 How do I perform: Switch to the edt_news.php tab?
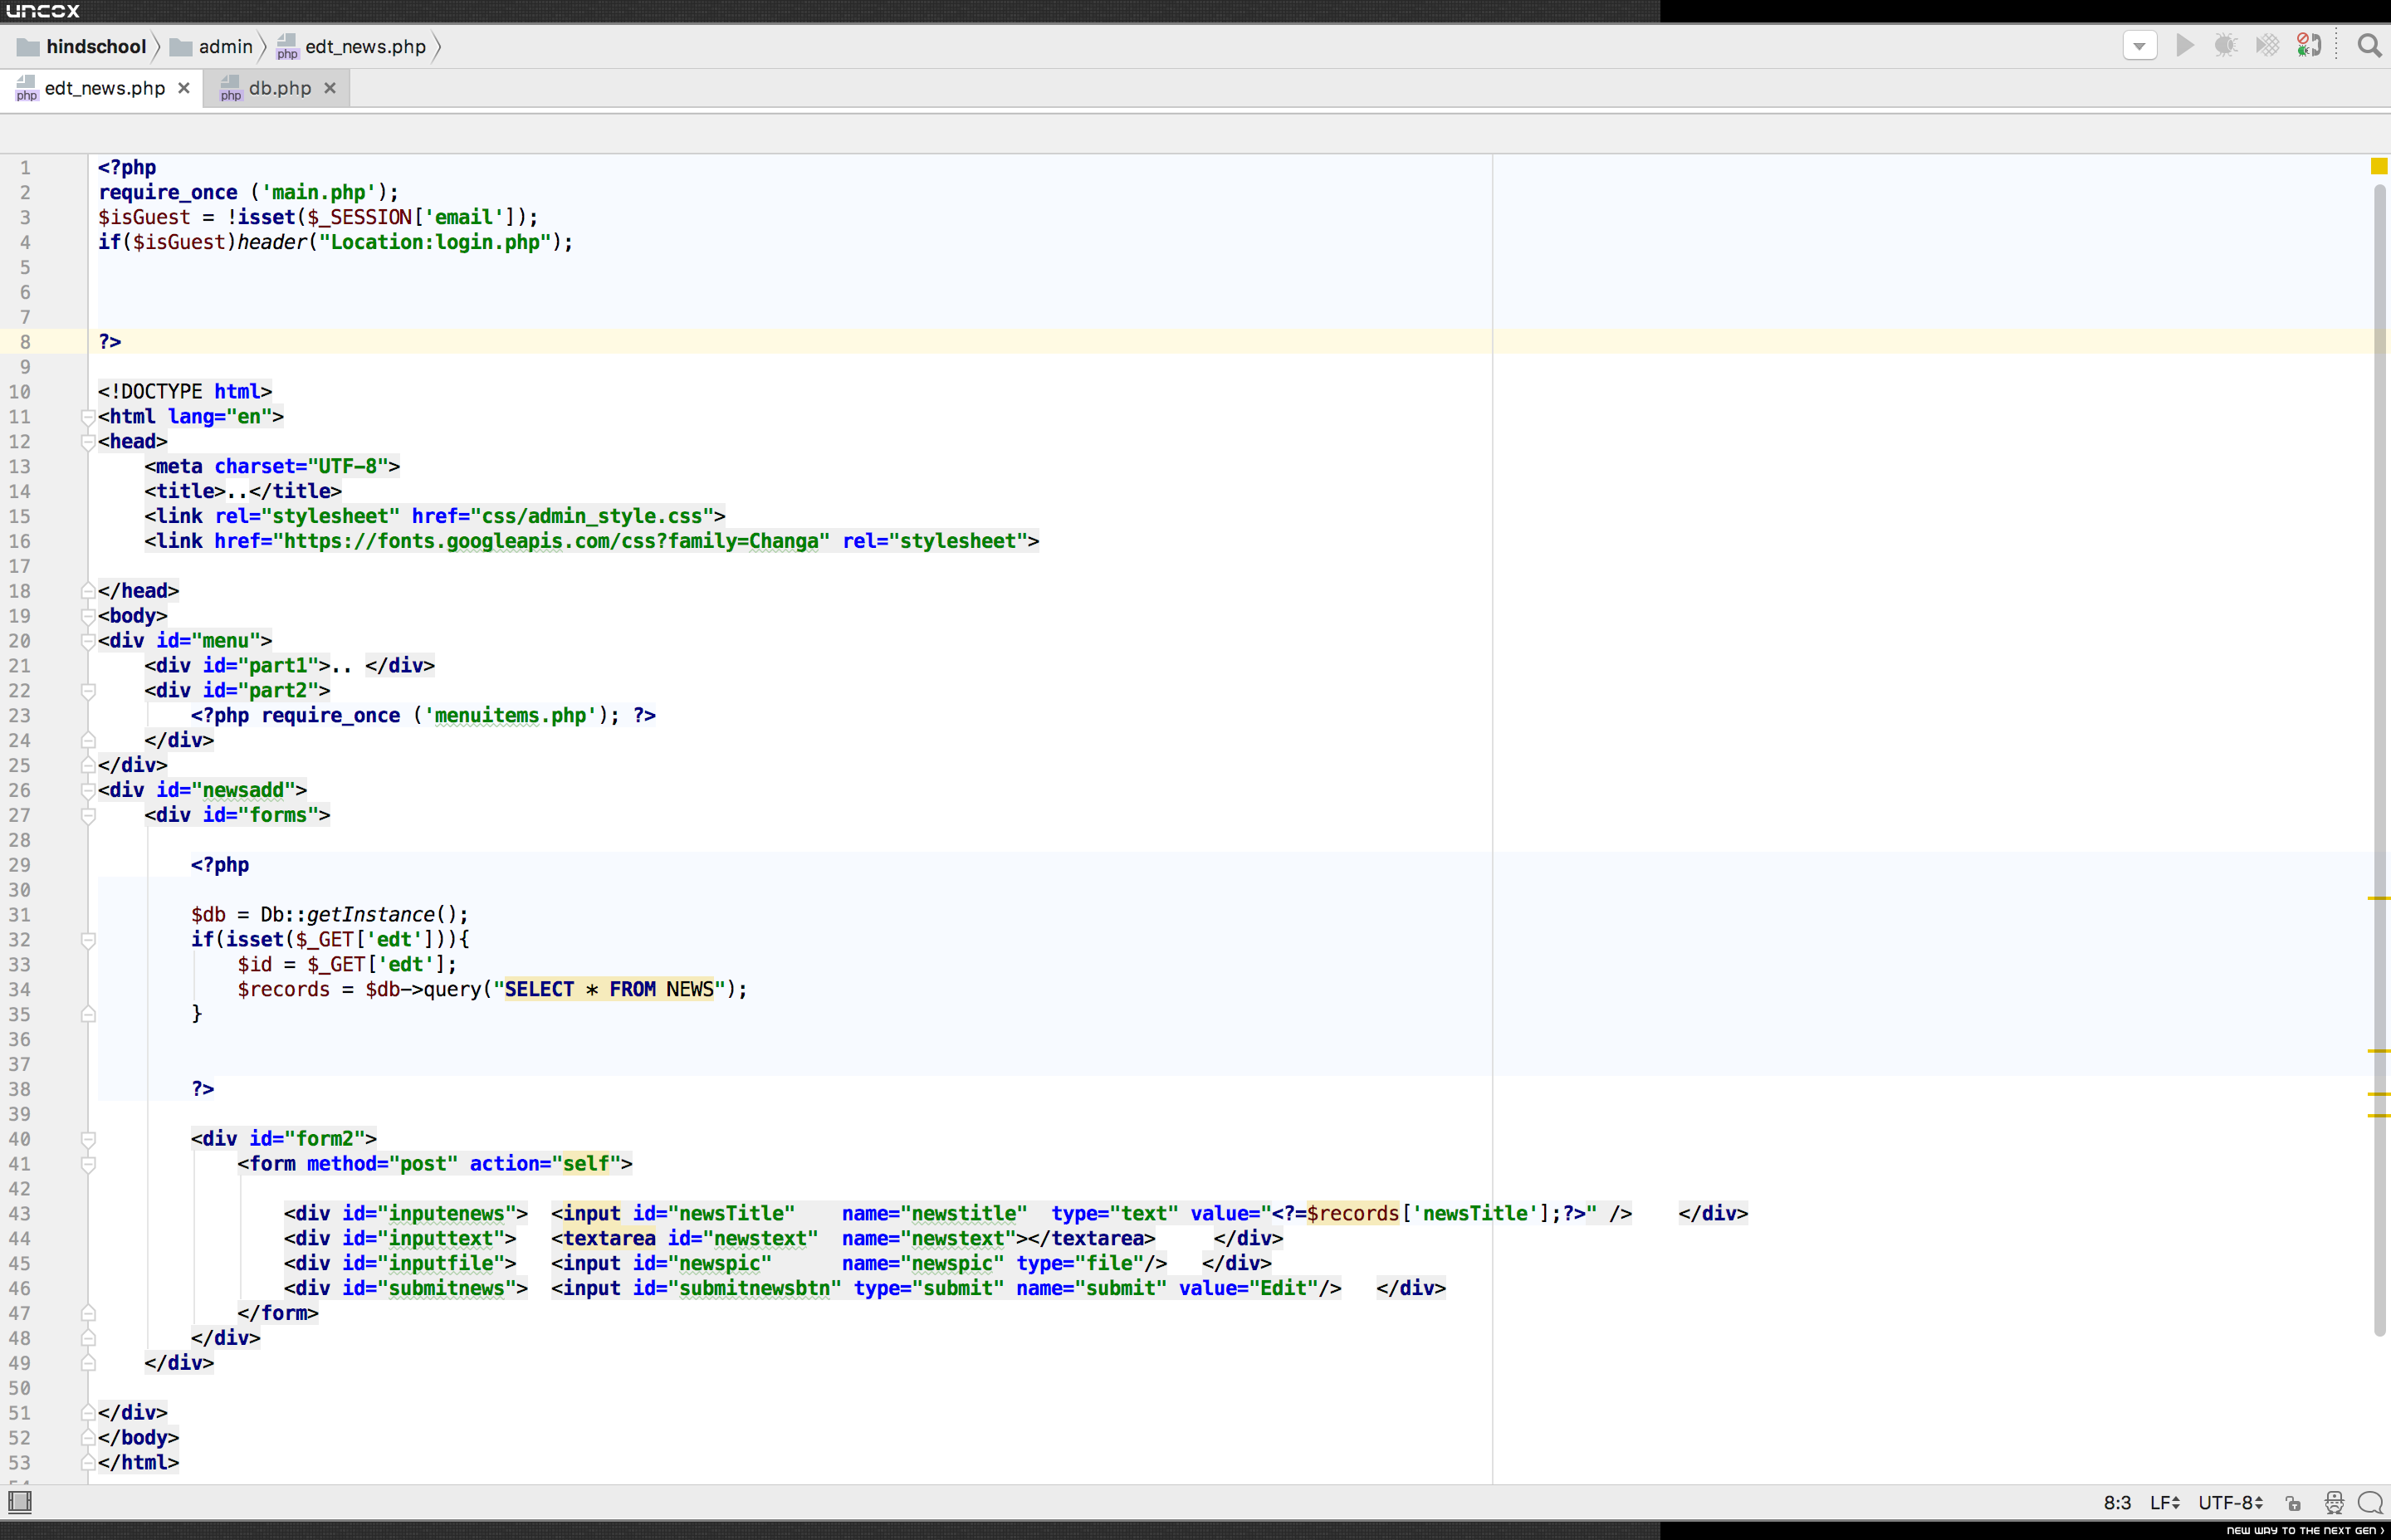pyautogui.click(x=104, y=88)
